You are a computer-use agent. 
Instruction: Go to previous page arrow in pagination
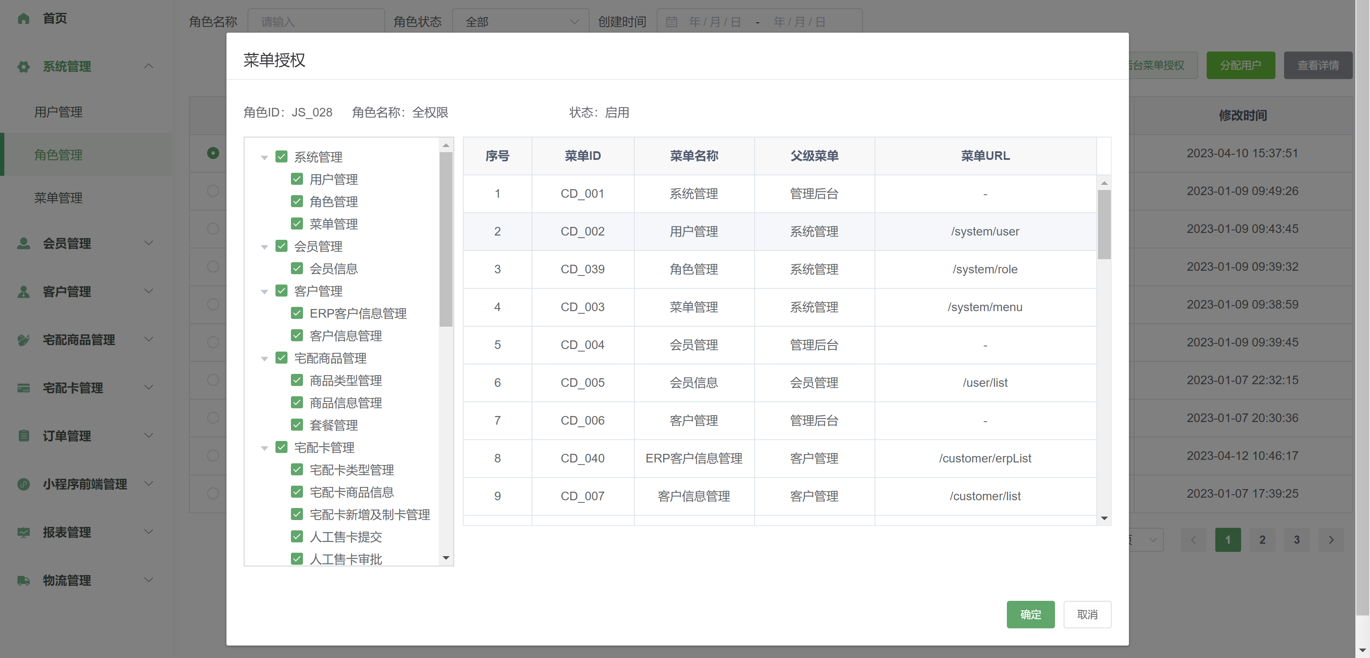click(1193, 539)
